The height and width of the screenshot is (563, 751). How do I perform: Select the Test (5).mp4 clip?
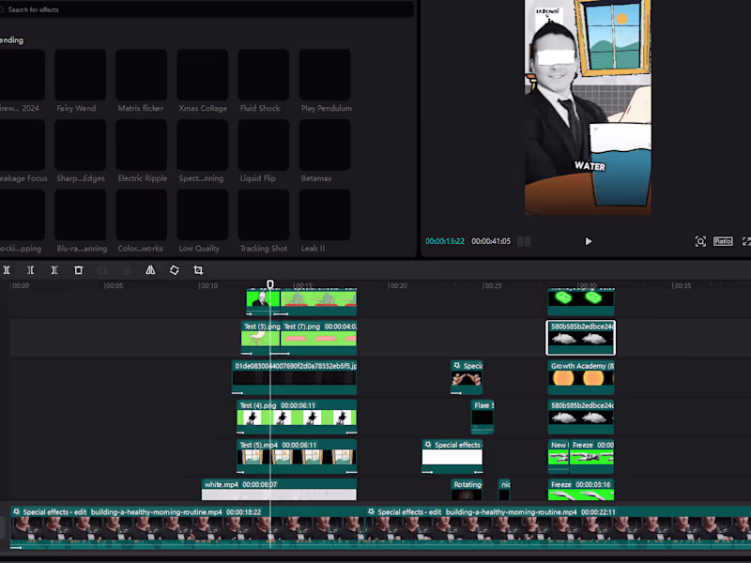click(297, 457)
